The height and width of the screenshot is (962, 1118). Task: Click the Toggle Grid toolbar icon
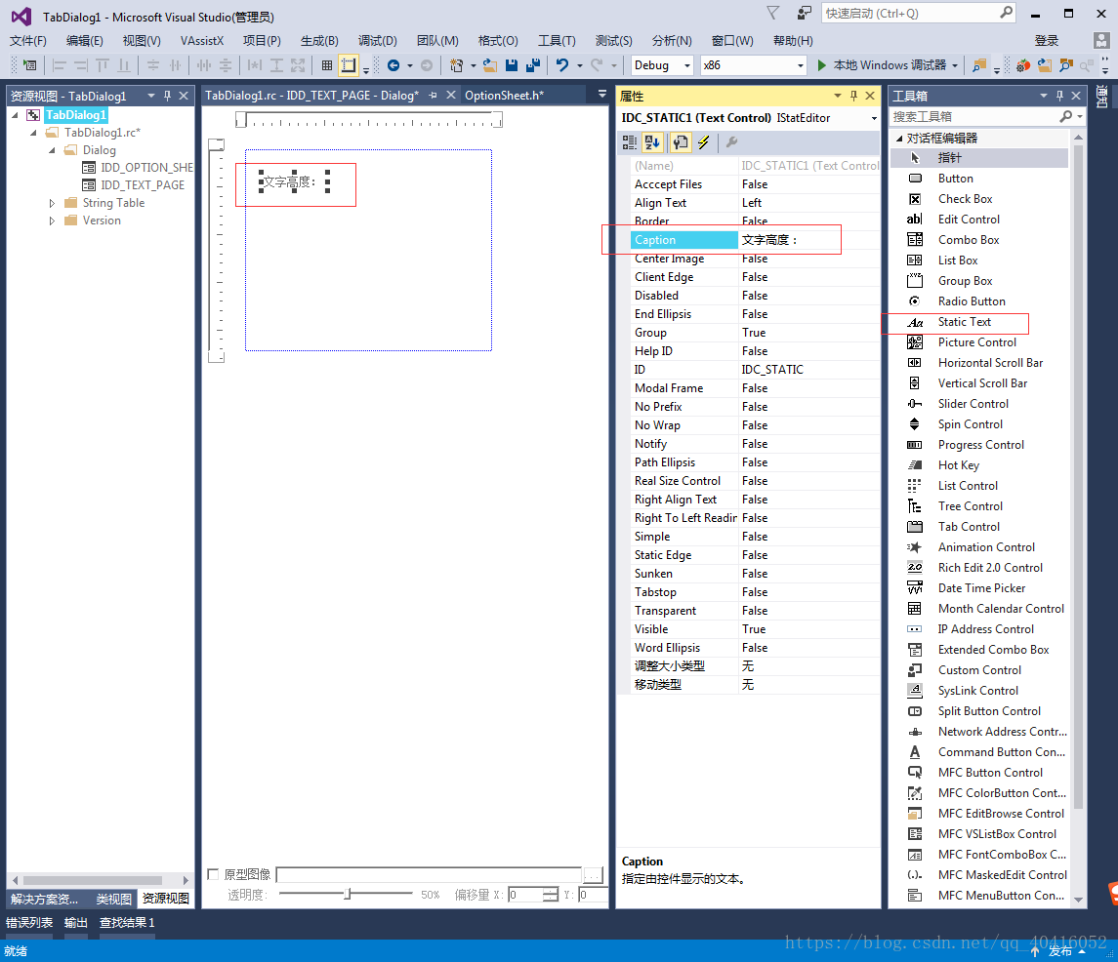click(x=326, y=65)
